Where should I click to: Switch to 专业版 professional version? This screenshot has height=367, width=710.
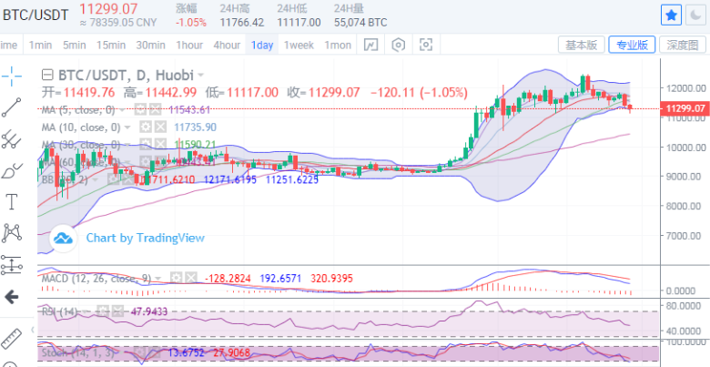(x=632, y=45)
